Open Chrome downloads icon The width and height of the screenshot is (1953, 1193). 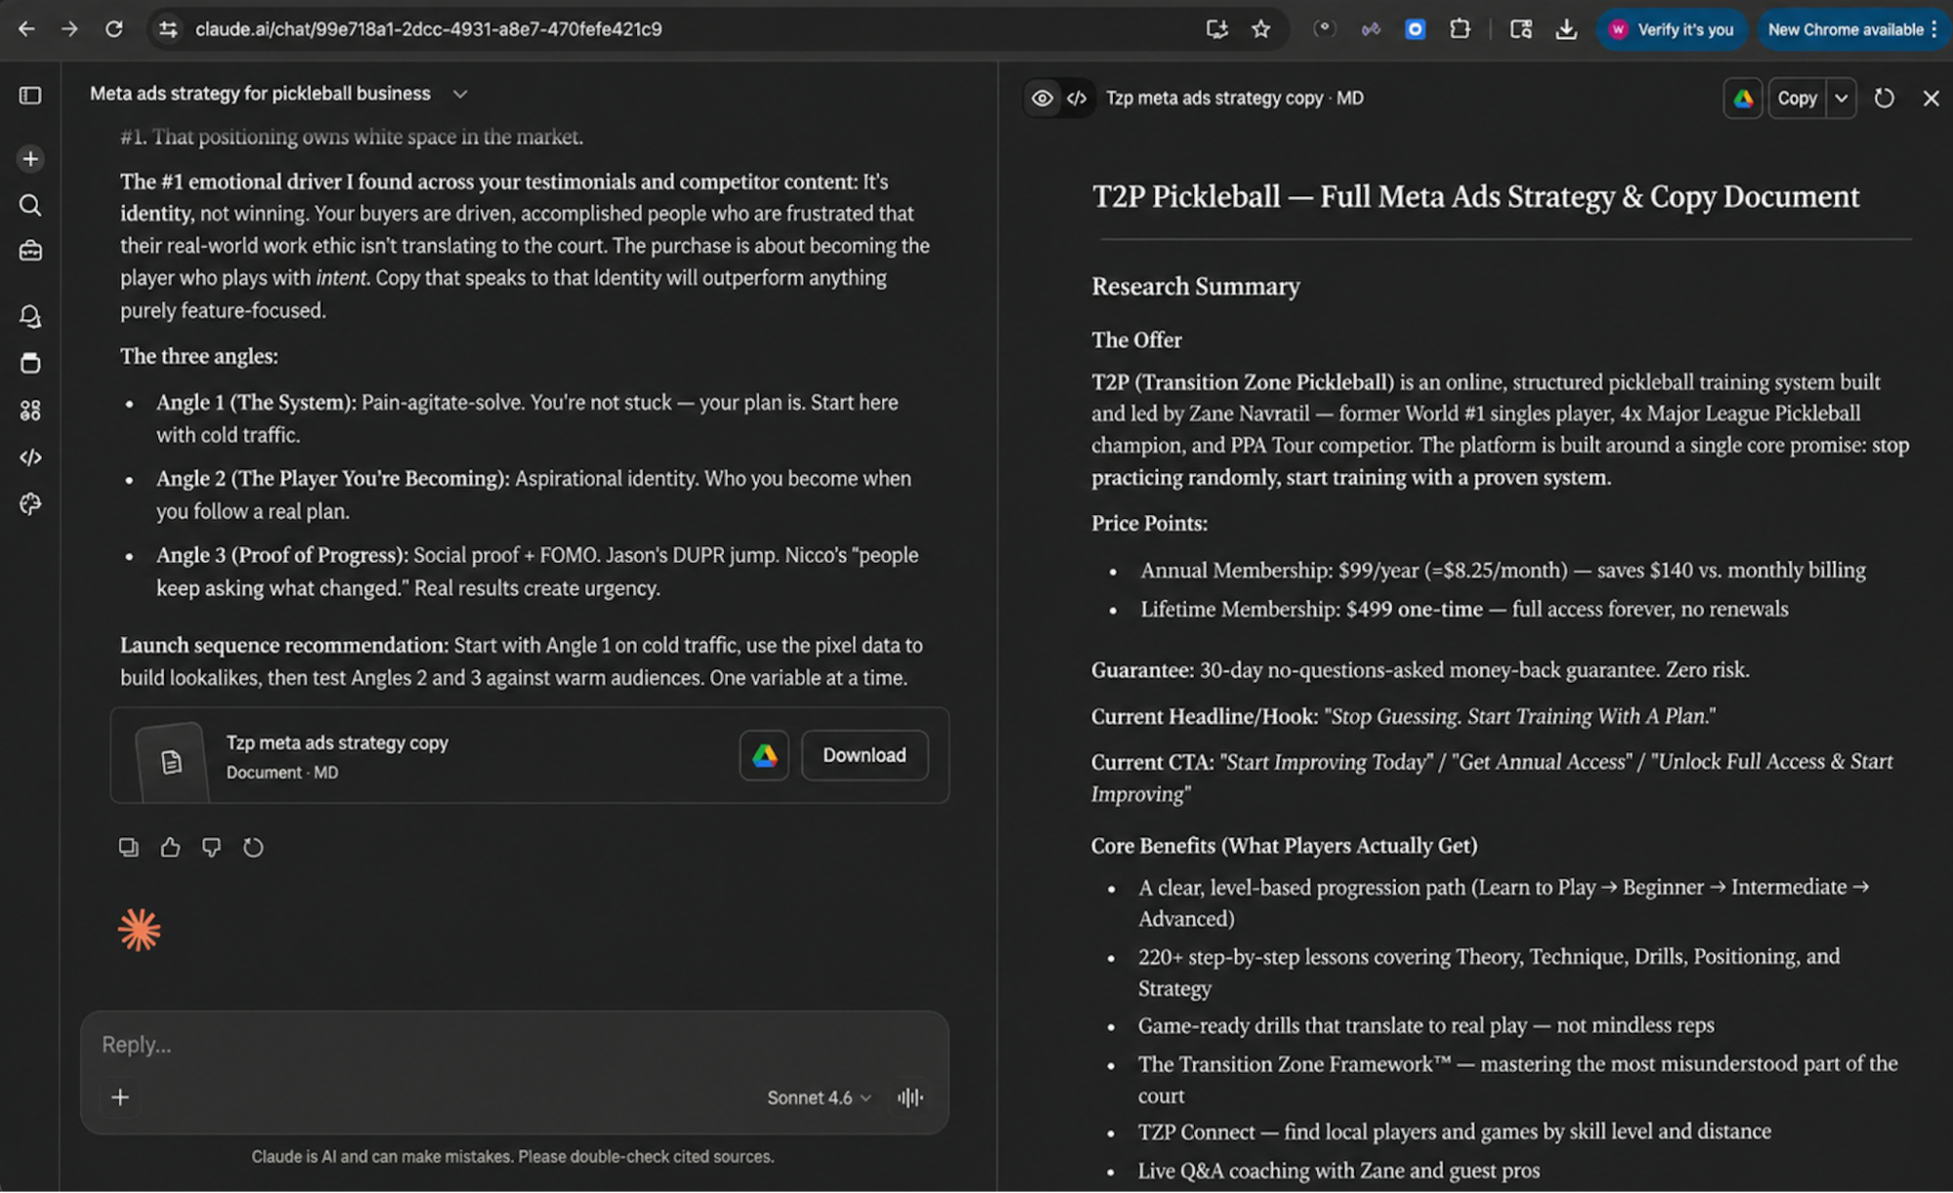point(1566,29)
